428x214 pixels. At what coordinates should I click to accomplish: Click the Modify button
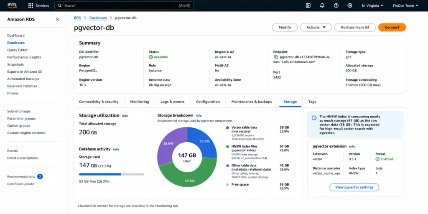(x=285, y=27)
